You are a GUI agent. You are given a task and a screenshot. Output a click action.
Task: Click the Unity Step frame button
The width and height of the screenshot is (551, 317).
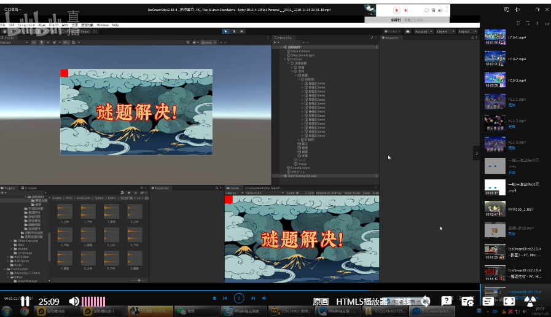click(x=242, y=31)
